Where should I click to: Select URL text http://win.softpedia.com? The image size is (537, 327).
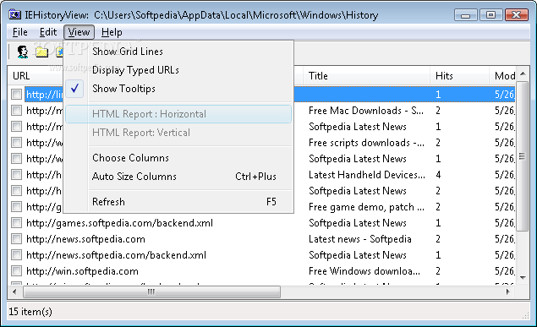[x=82, y=271]
